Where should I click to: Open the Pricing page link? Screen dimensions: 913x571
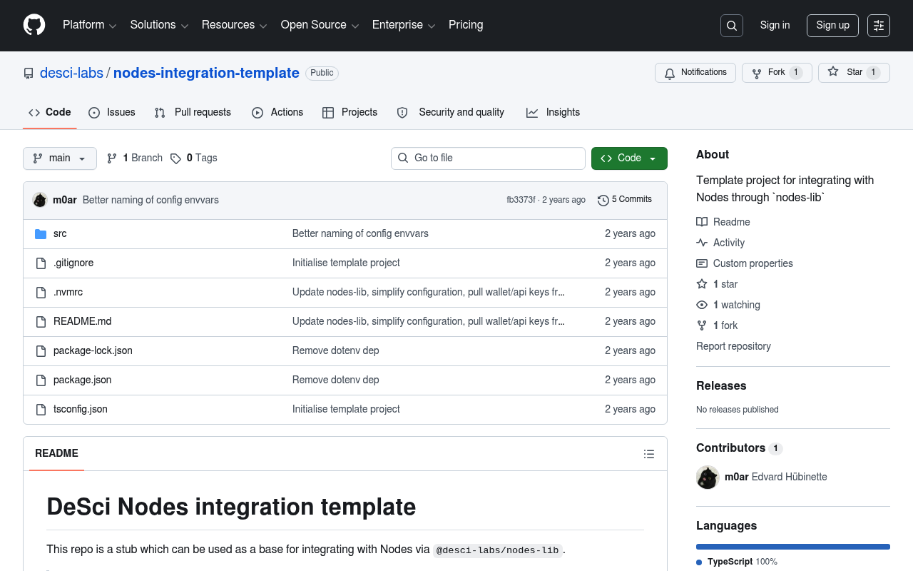tap(466, 25)
